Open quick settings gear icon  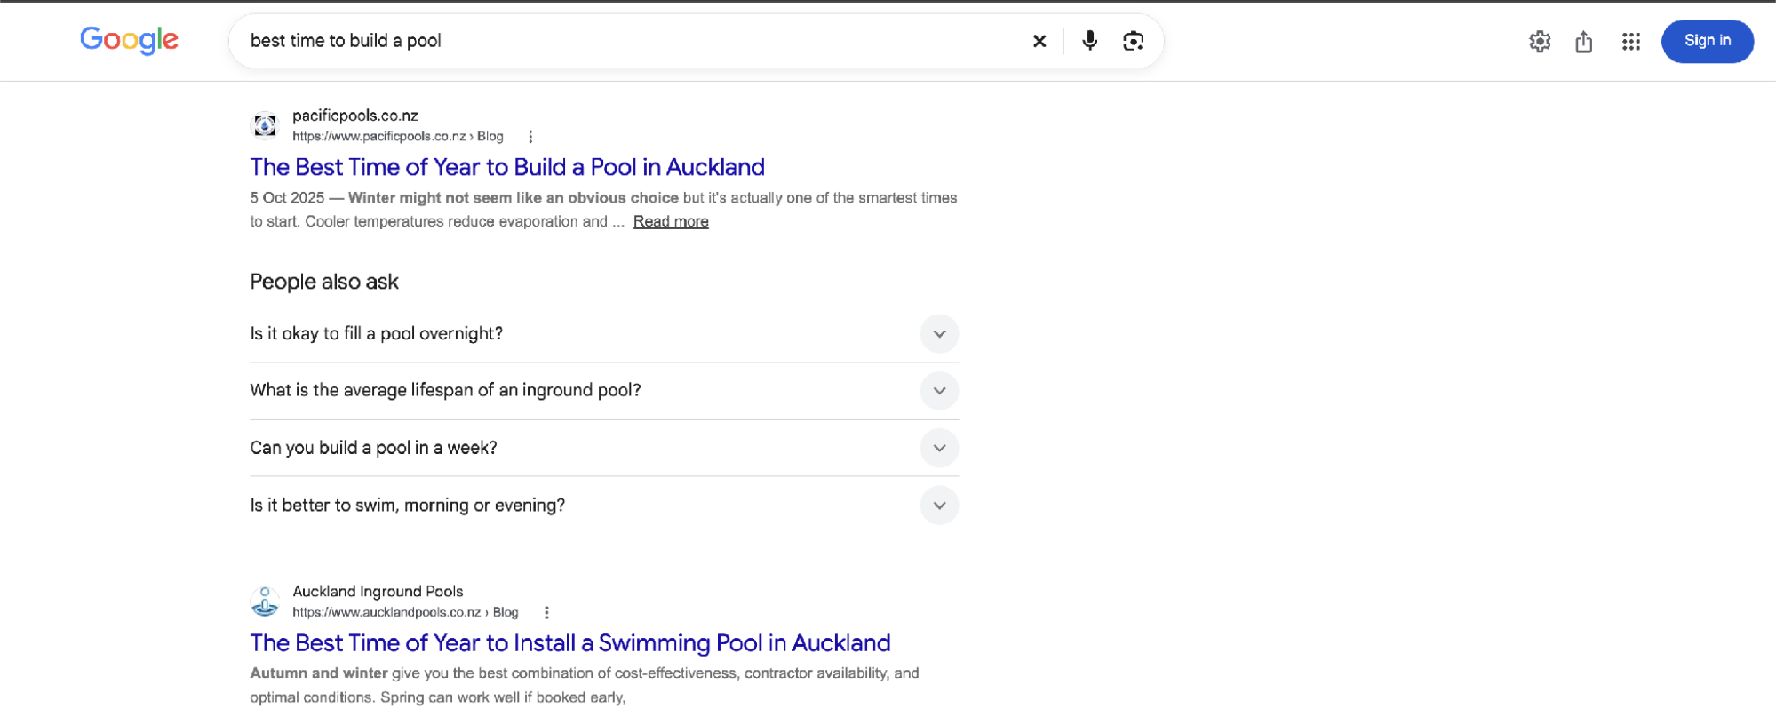tap(1540, 41)
